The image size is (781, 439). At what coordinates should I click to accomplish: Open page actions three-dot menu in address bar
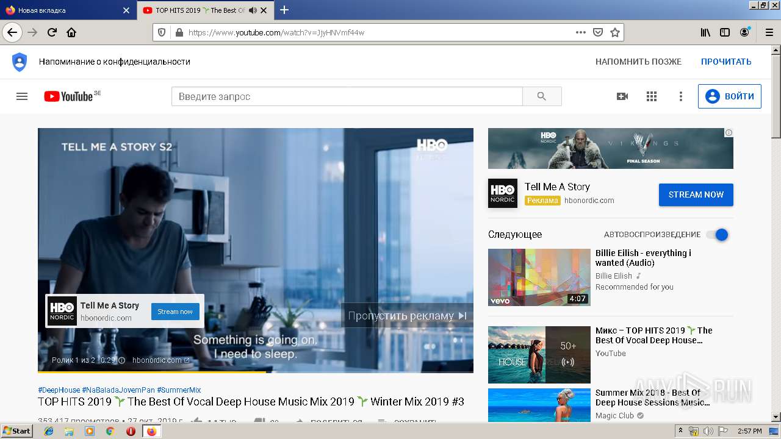[581, 32]
